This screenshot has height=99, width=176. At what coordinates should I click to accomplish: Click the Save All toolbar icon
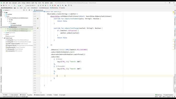[4, 5]
